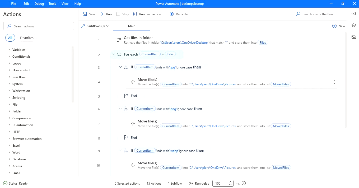Click the Search actions field
This screenshot has height=188, width=359.
[x=39, y=26]
